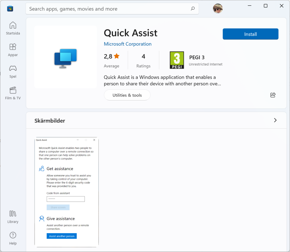Click the 2,8 average star rating
This screenshot has height=252, width=290.
(112, 56)
